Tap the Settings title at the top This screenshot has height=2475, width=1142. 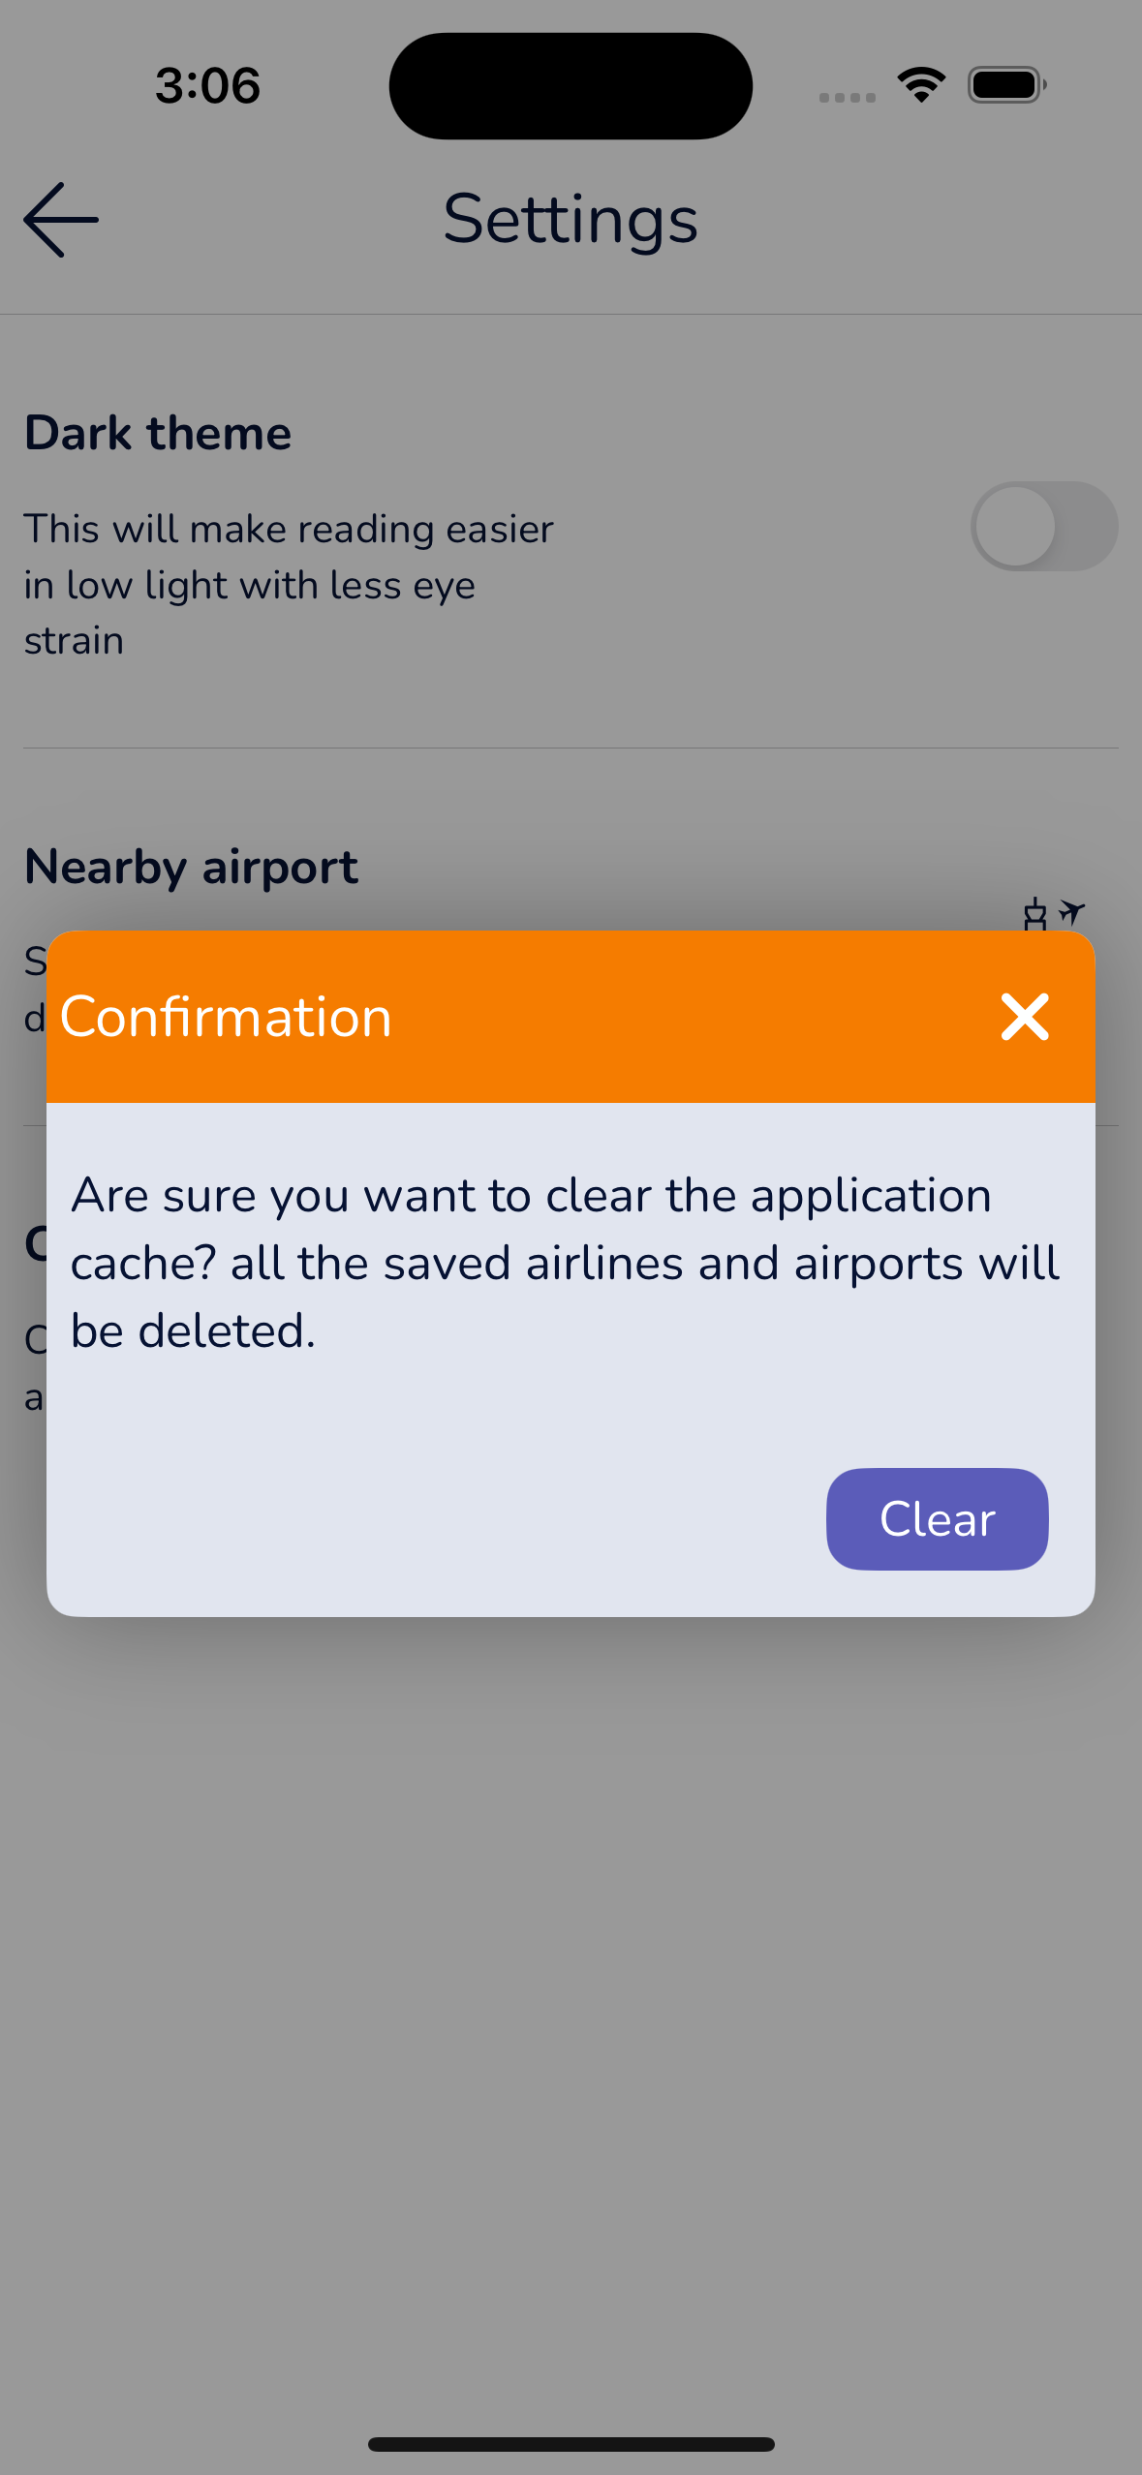coord(570,220)
